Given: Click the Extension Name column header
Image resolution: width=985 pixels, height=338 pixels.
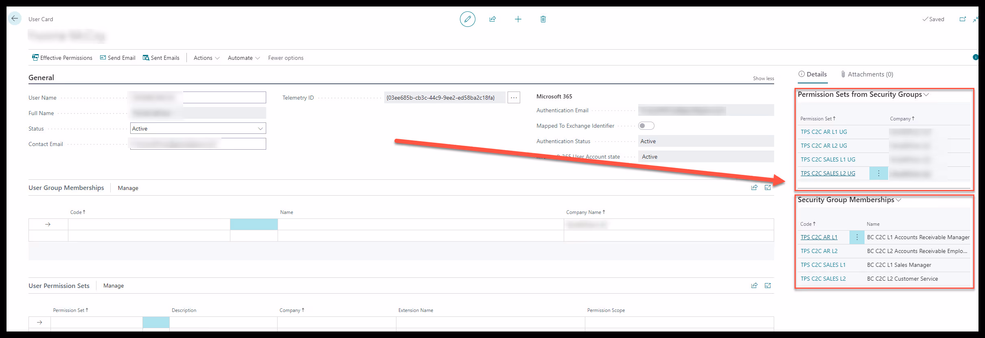Looking at the screenshot, I should coord(416,310).
